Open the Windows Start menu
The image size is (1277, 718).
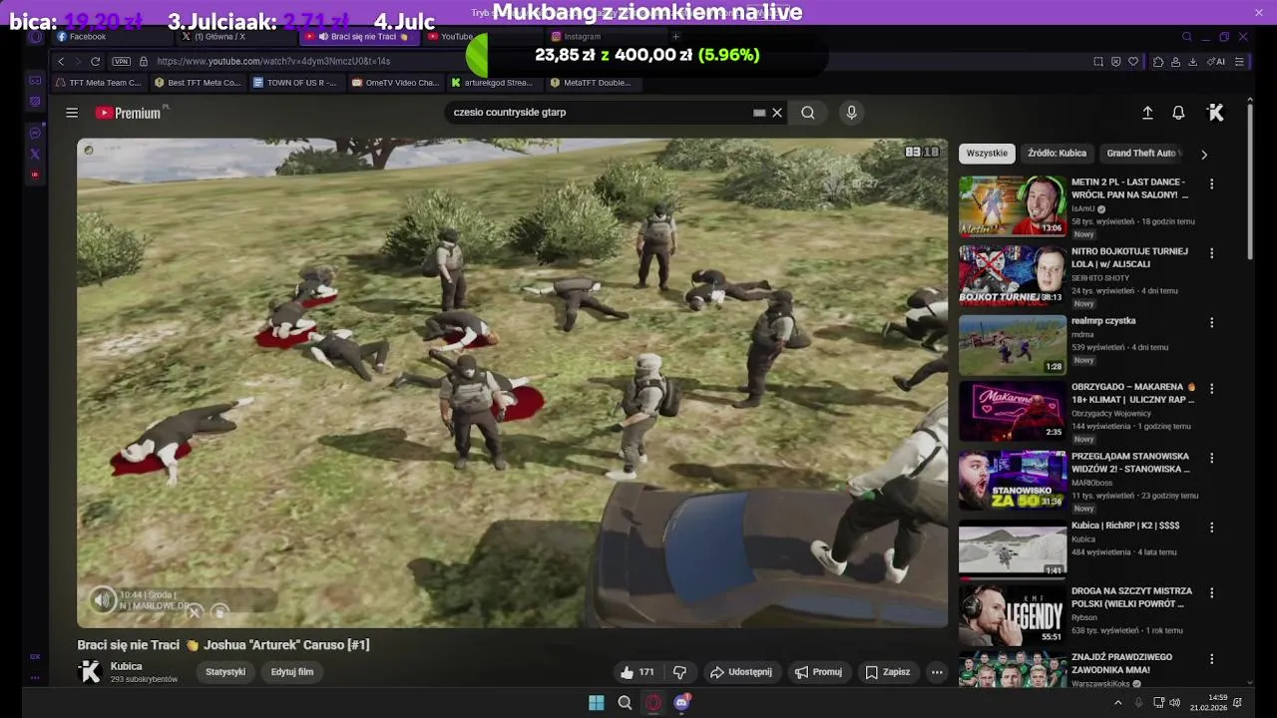(x=596, y=703)
